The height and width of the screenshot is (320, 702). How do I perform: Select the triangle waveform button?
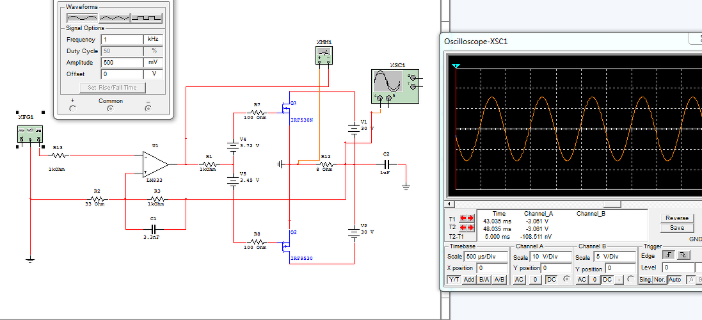[114, 18]
